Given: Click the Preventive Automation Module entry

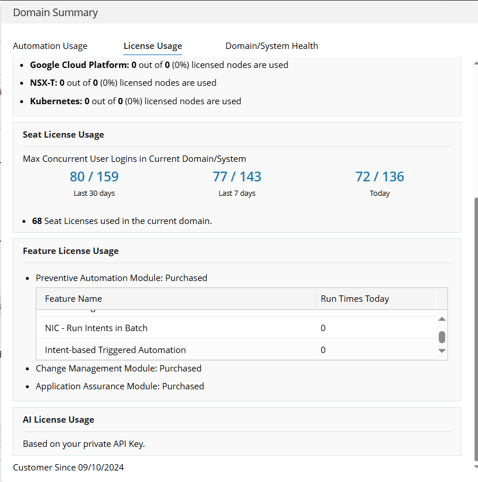Looking at the screenshot, I should [x=121, y=278].
